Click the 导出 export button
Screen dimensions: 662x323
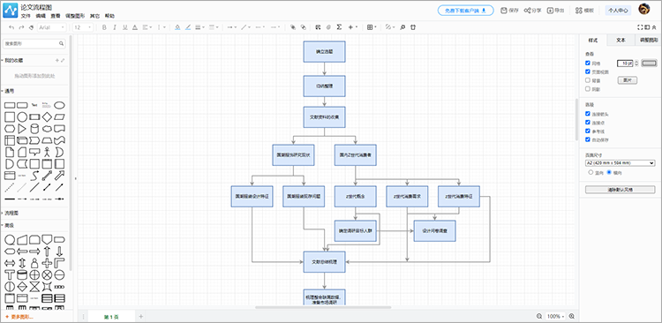pyautogui.click(x=556, y=10)
